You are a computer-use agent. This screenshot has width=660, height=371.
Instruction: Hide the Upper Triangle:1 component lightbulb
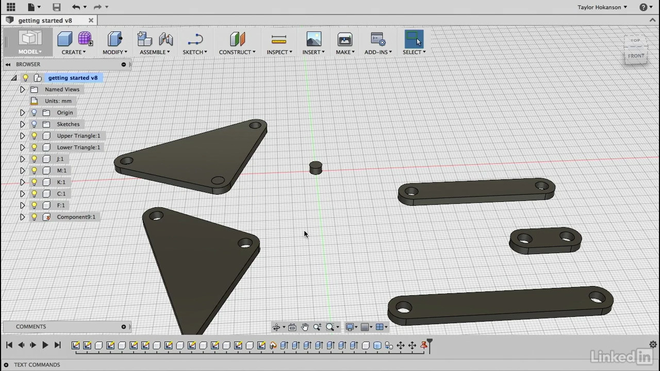[34, 136]
